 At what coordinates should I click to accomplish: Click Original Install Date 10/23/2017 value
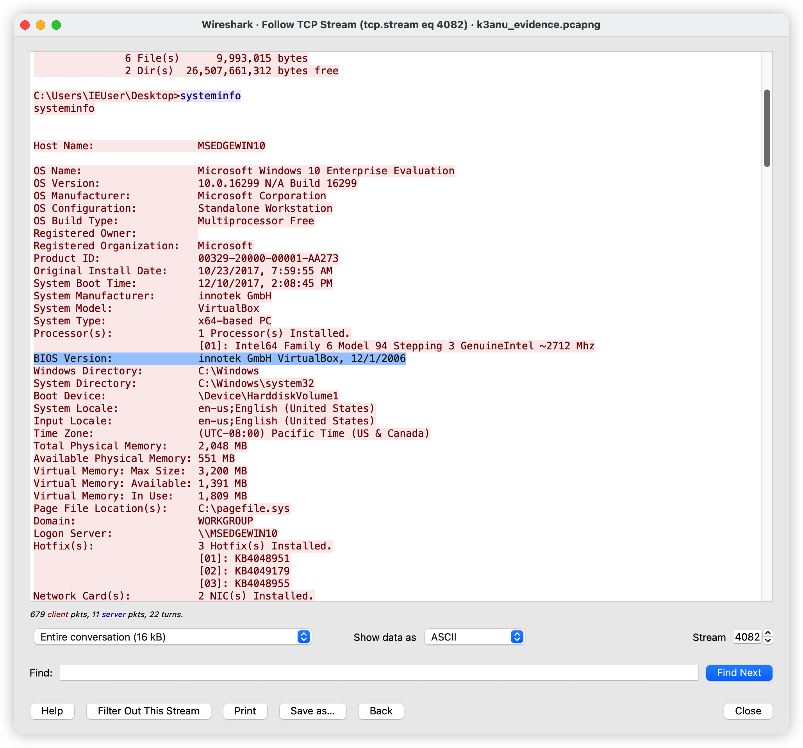tap(265, 271)
